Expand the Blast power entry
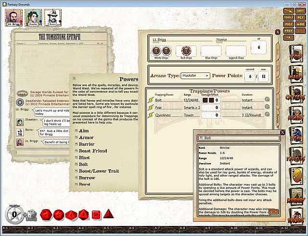Screen dimensions: 308x236 [x=77, y=157]
